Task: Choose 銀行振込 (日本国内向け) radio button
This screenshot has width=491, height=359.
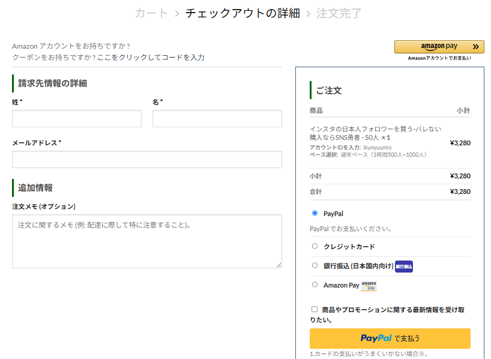Action: [x=315, y=265]
